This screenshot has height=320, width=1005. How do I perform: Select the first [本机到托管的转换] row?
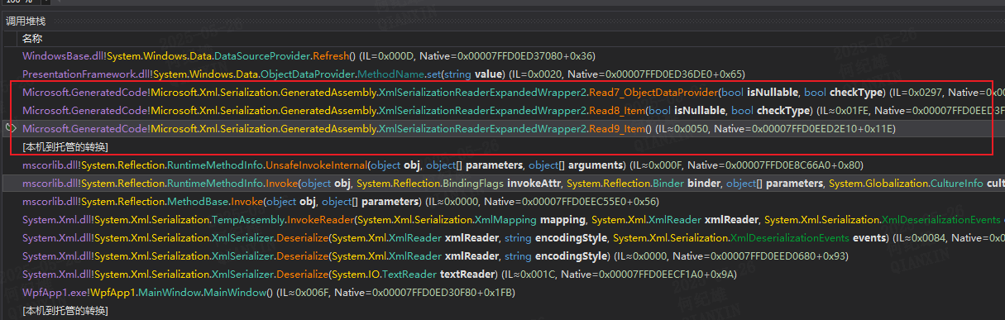point(65,146)
